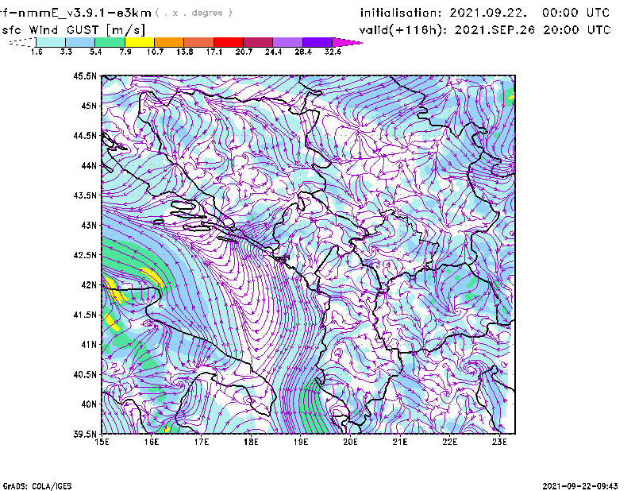Click the magenta arrow end of legend

point(347,42)
